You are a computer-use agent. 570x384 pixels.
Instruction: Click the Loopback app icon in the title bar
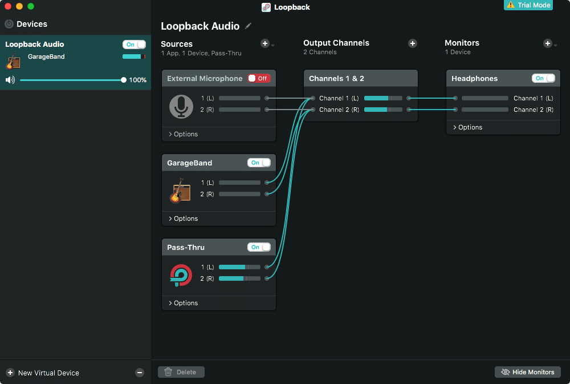266,7
